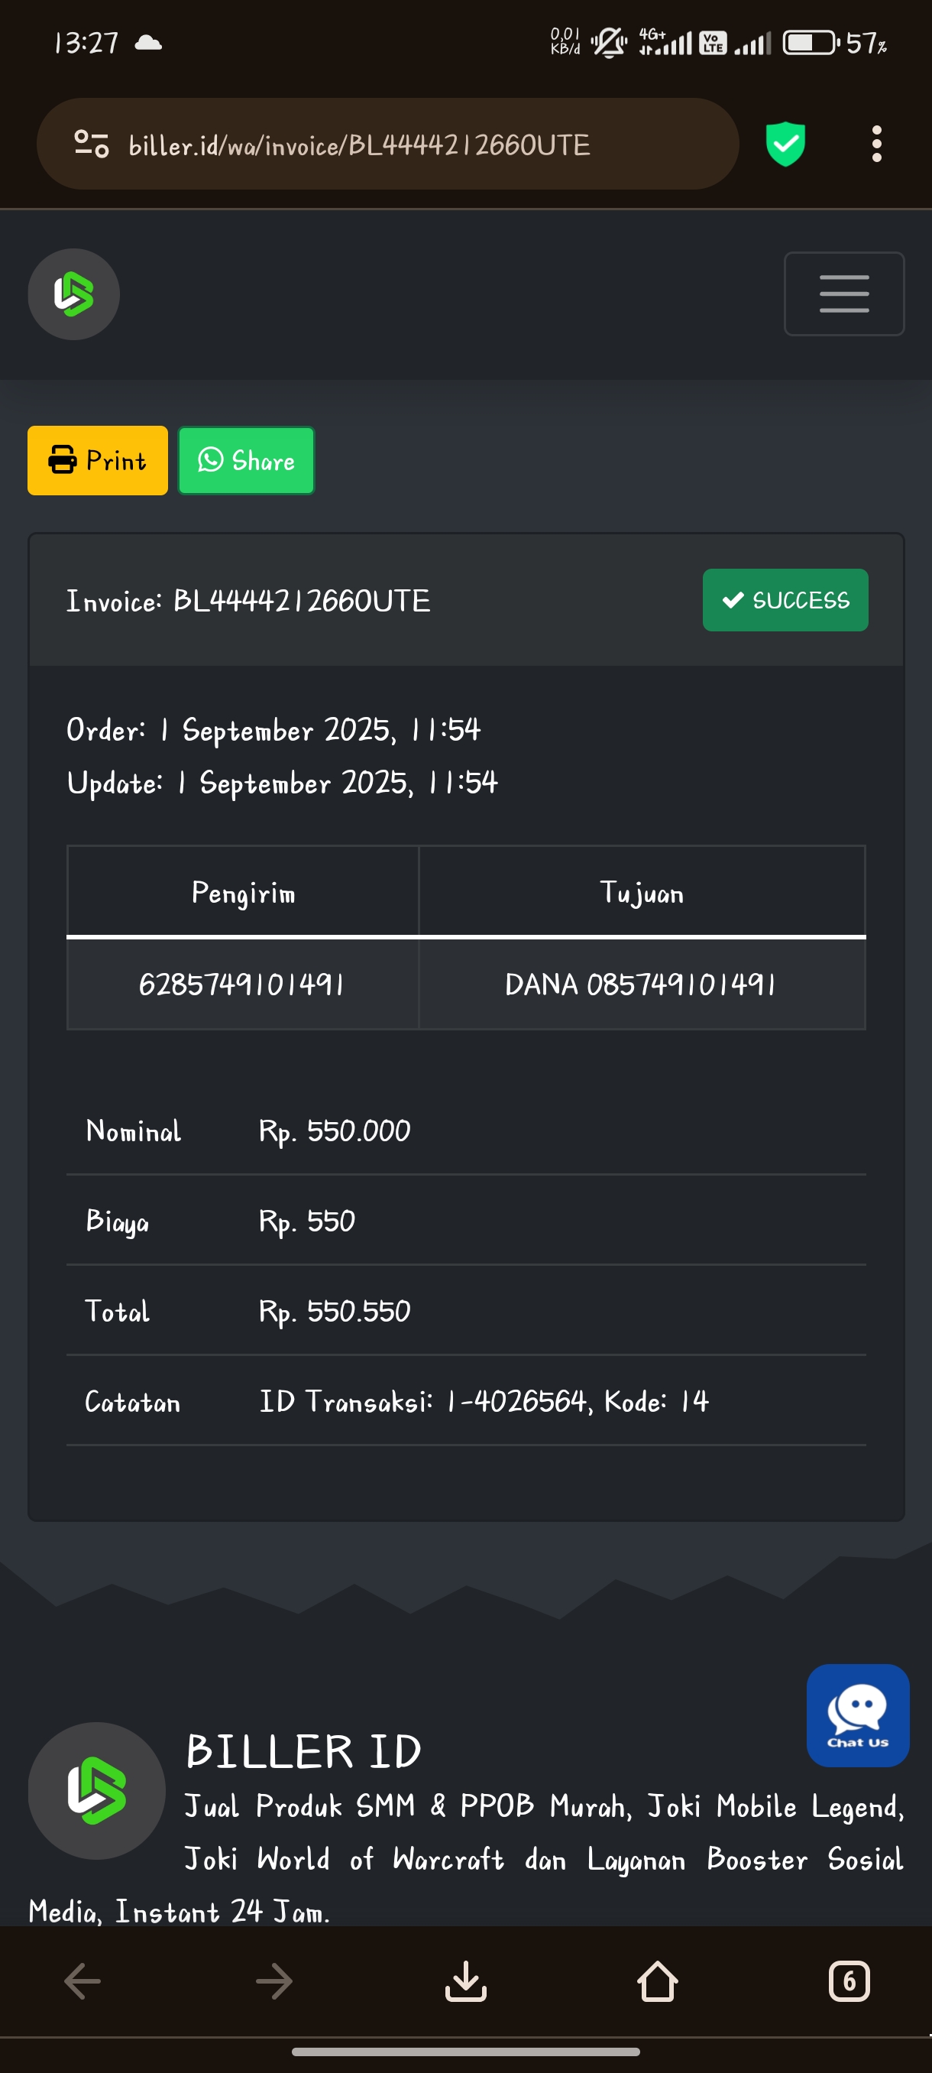Go back to previous page
This screenshot has width=932, height=2073.
(x=82, y=1981)
